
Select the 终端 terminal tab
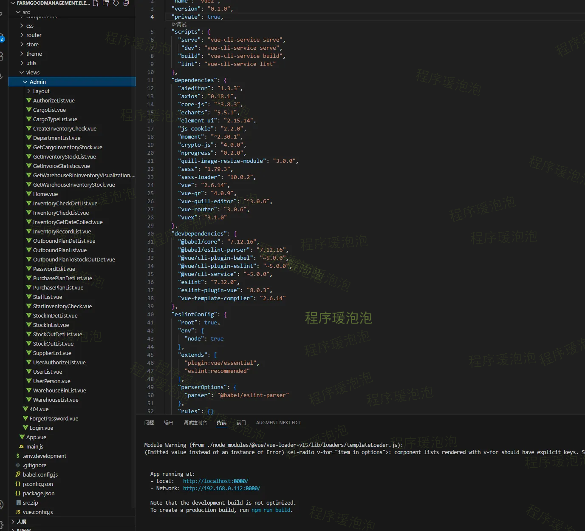222,423
